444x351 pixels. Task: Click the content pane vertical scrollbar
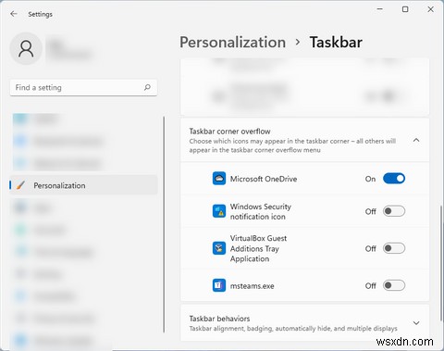440,263
